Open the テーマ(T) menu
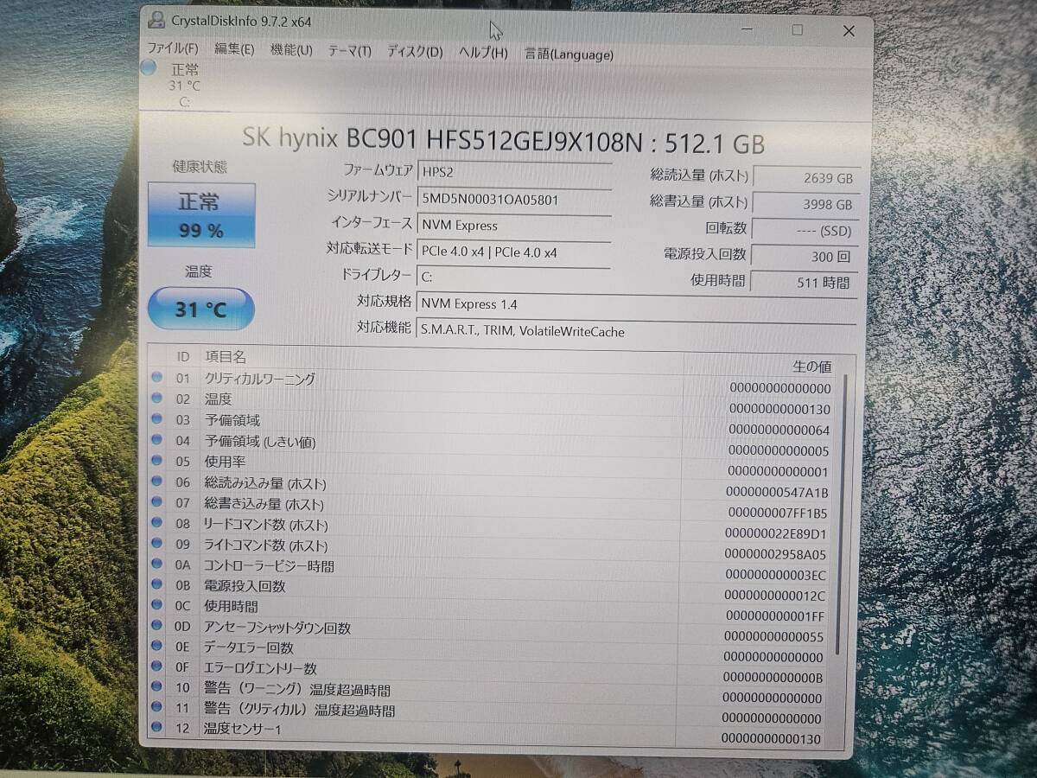 point(350,51)
